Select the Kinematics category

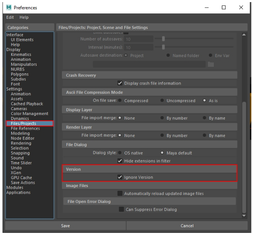pos(21,55)
